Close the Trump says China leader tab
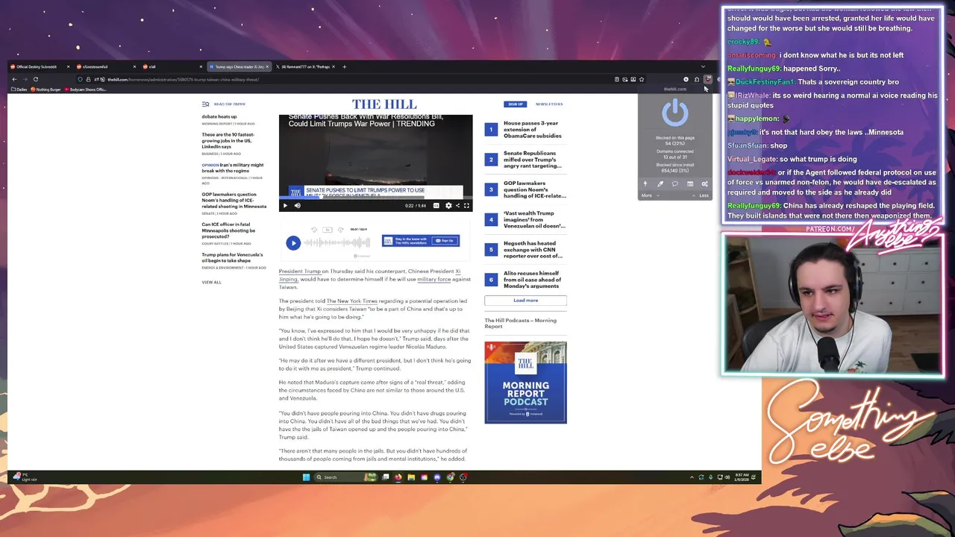The width and height of the screenshot is (955, 537). pos(267,66)
